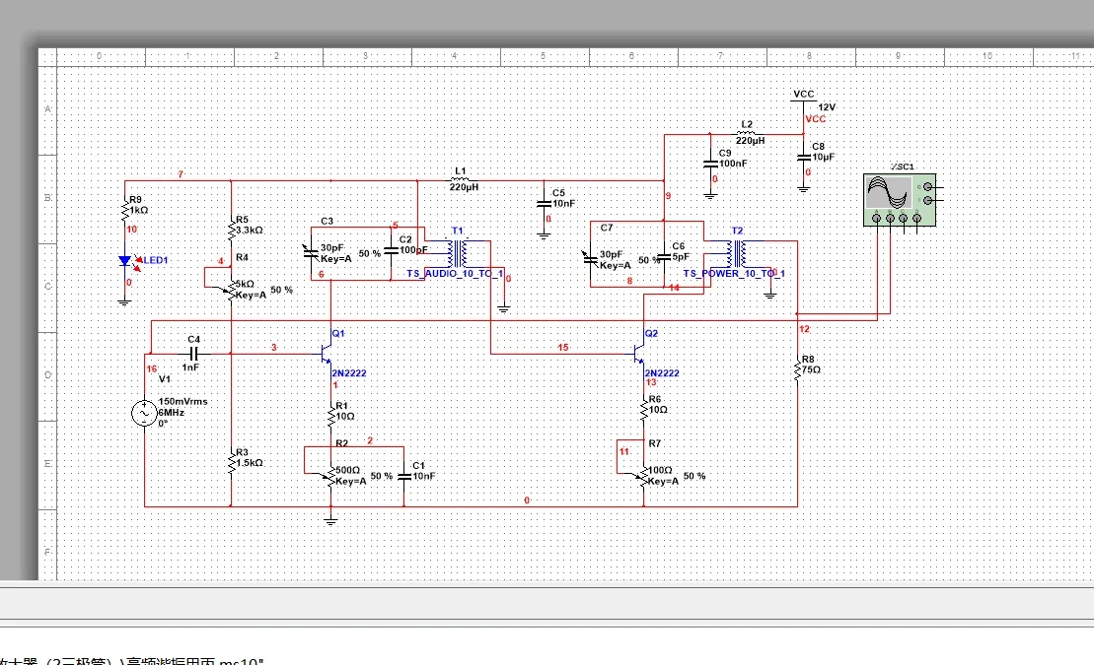
Task: Select the R9 1kΩ resistor
Action: click(x=125, y=208)
